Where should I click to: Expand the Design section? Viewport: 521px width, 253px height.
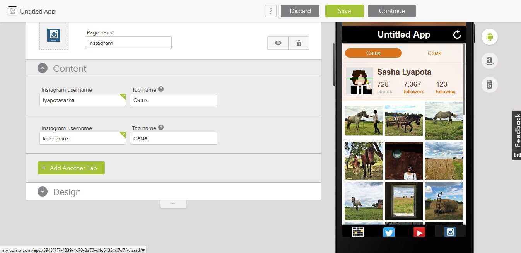tap(43, 191)
